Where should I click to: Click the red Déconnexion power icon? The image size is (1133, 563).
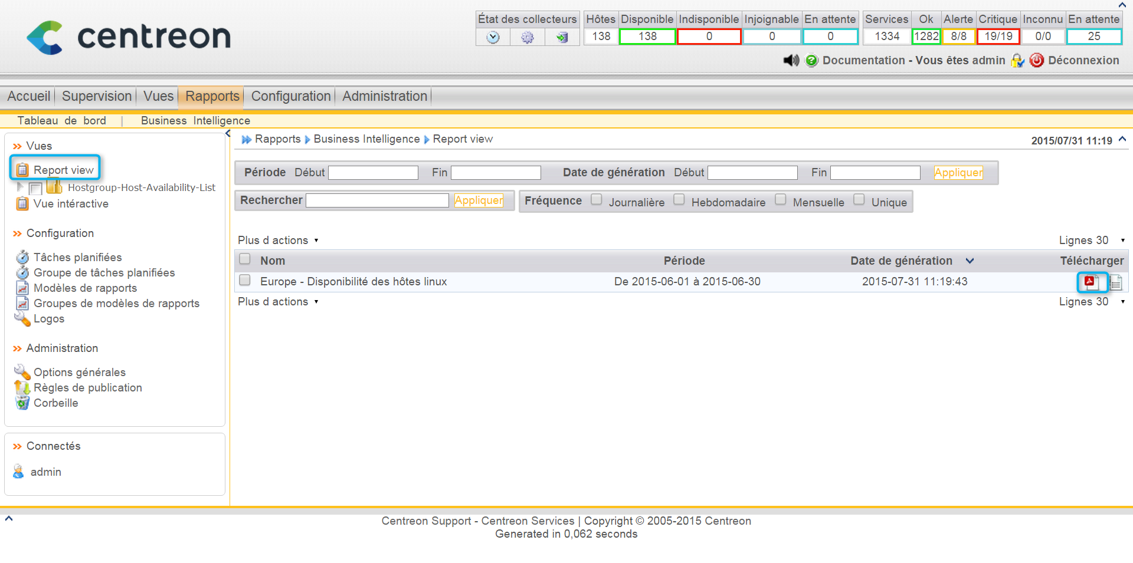click(1037, 60)
